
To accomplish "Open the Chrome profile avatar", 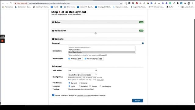I will click(x=189, y=3).
